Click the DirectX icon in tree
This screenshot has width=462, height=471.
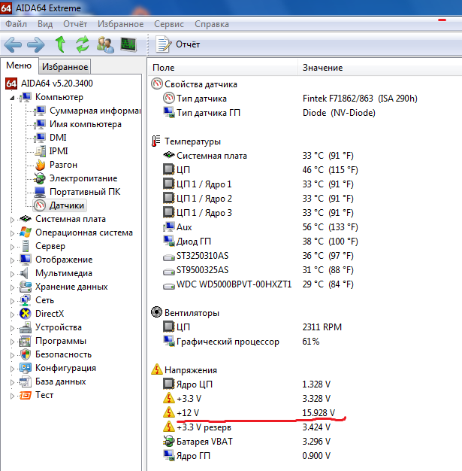pos(26,314)
